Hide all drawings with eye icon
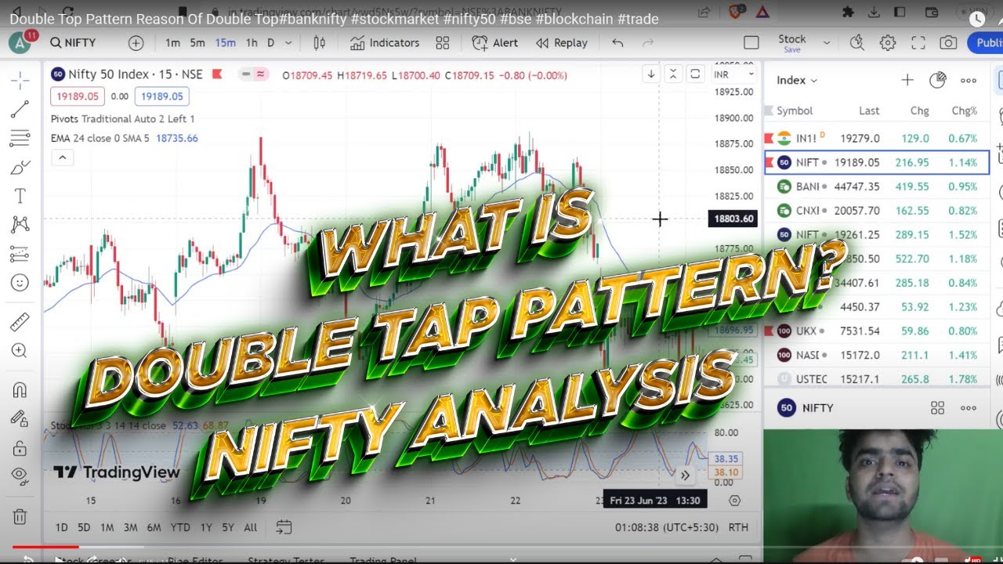The height and width of the screenshot is (564, 1003). click(20, 475)
